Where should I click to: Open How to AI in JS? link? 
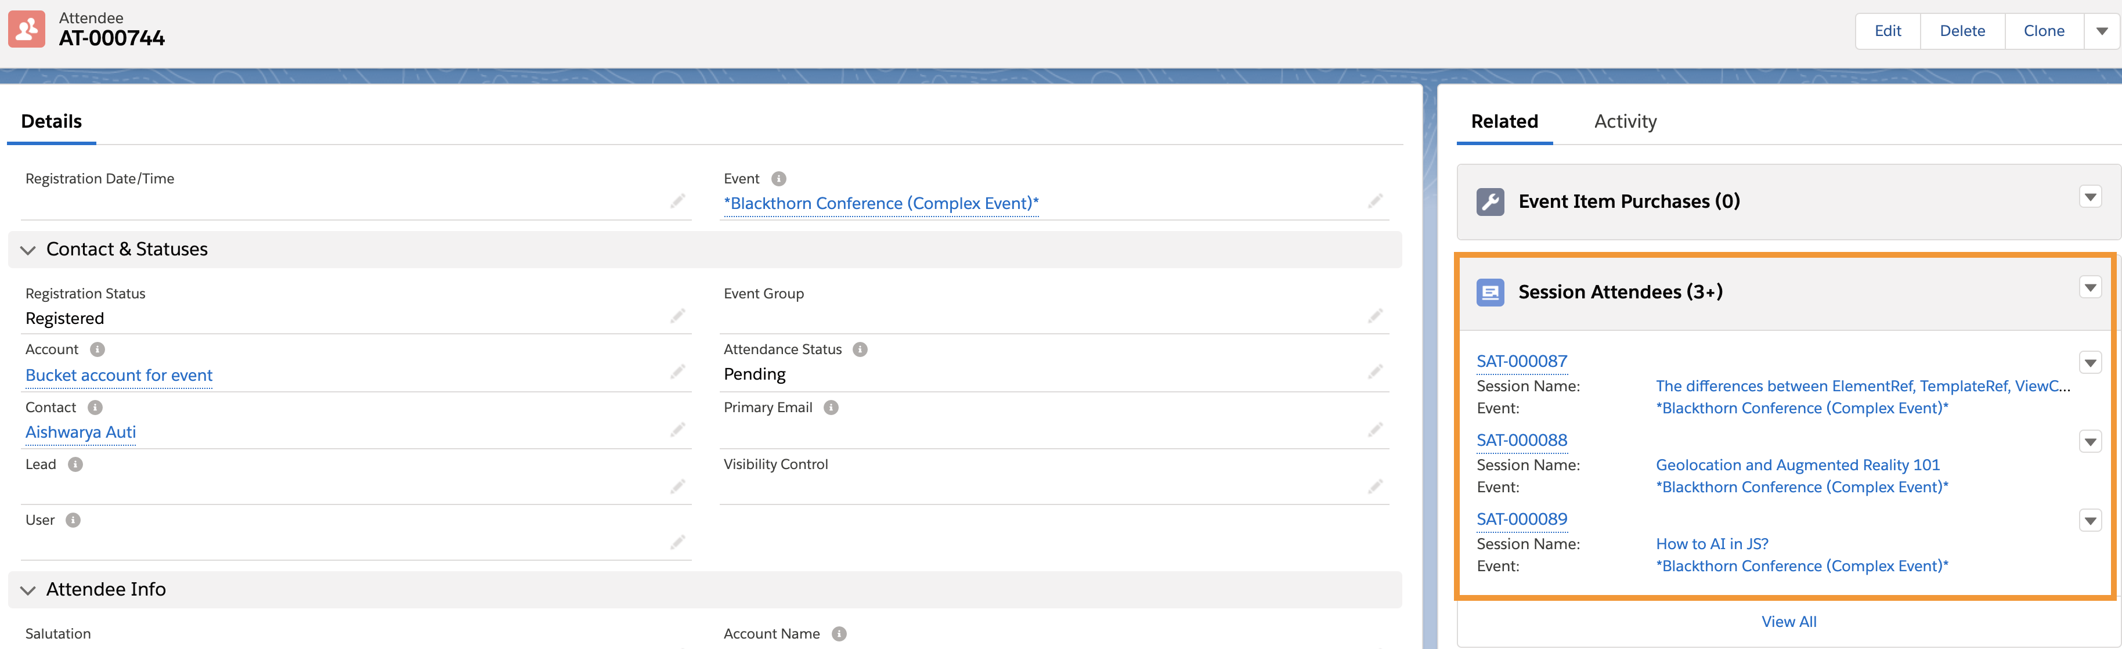click(x=1712, y=545)
